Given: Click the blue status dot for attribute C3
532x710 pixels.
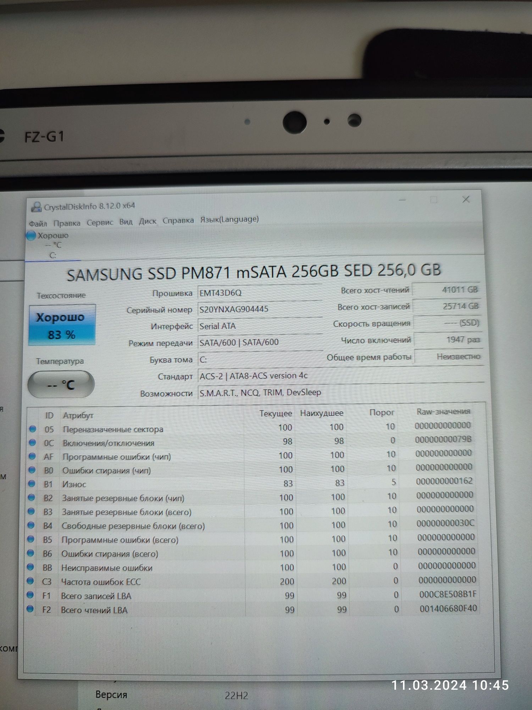Looking at the screenshot, I should point(30,581).
